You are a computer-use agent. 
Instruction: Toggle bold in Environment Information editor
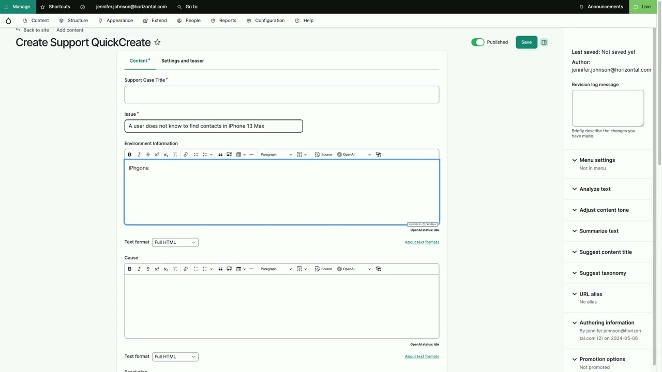click(x=130, y=154)
